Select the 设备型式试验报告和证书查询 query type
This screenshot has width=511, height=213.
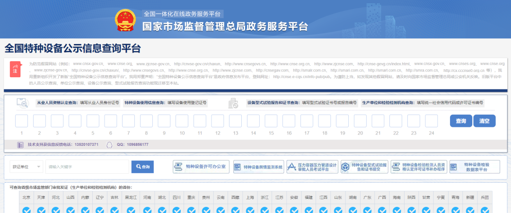tap(302, 103)
